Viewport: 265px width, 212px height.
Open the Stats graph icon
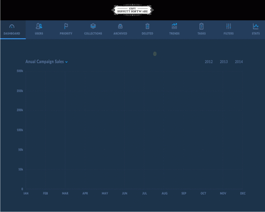point(255,26)
